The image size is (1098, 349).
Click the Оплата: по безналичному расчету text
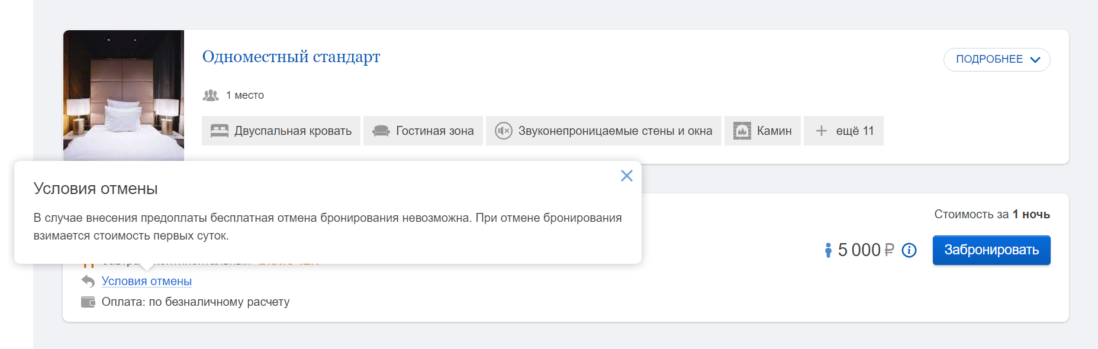pos(195,302)
